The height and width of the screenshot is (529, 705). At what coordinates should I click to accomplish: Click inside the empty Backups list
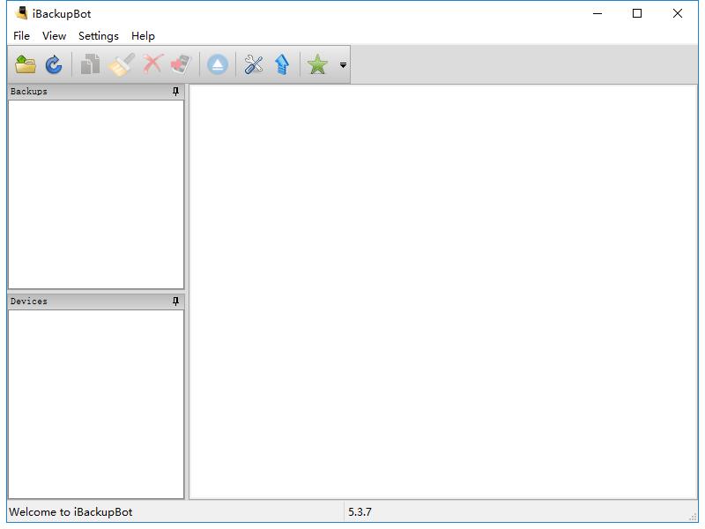pyautogui.click(x=96, y=194)
